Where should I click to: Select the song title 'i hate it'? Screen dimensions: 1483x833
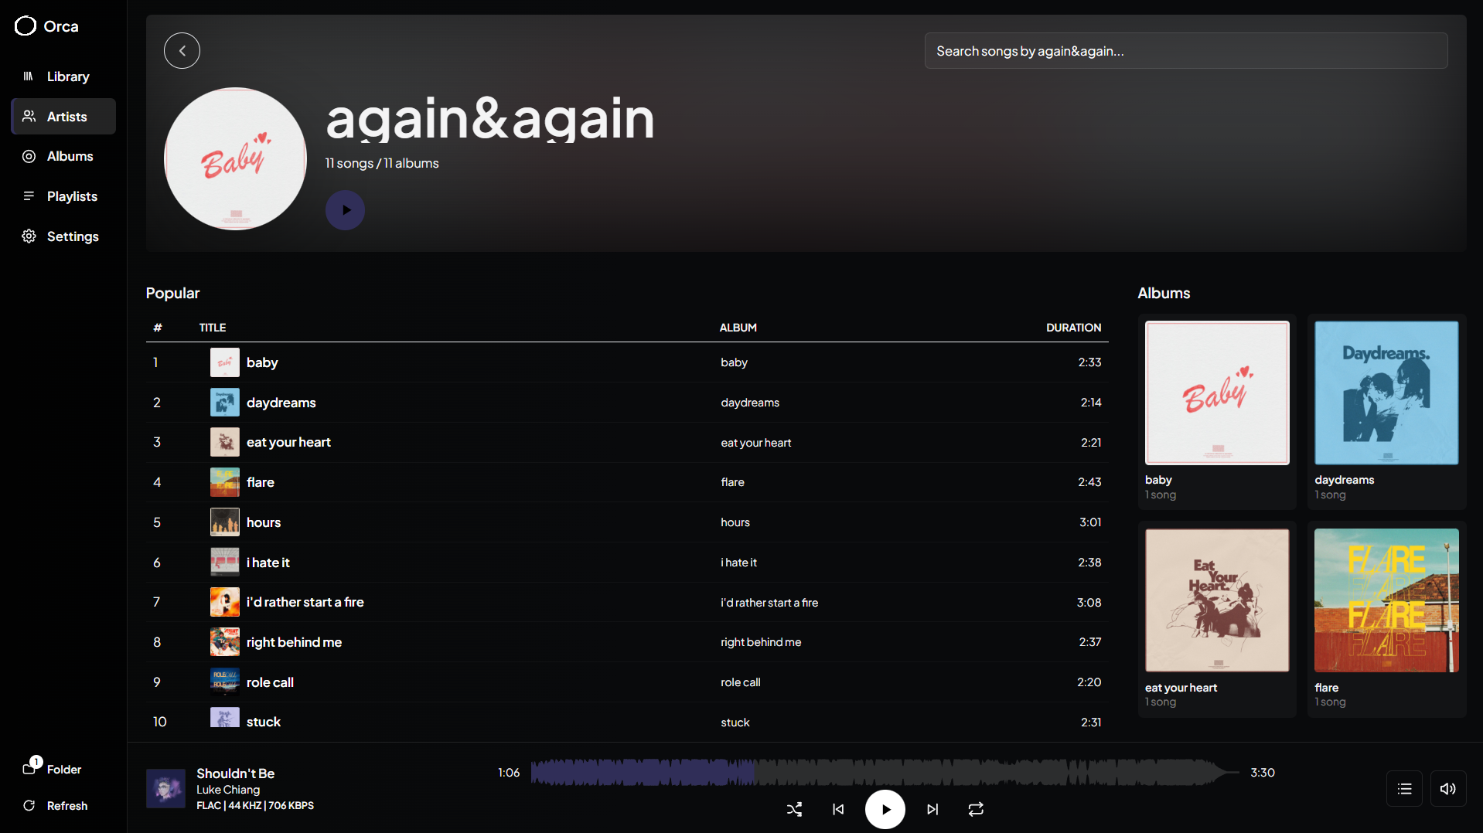268,563
